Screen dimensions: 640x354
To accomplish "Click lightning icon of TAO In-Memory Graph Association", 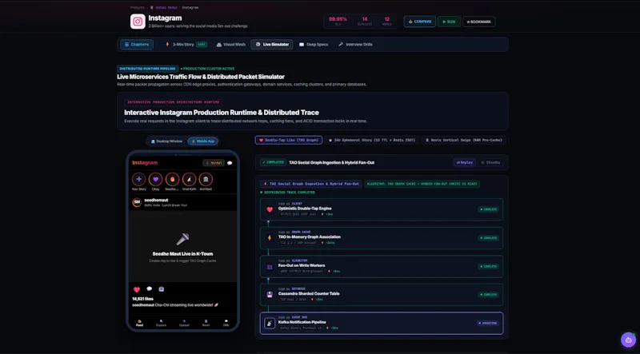I will pos(270,238).
